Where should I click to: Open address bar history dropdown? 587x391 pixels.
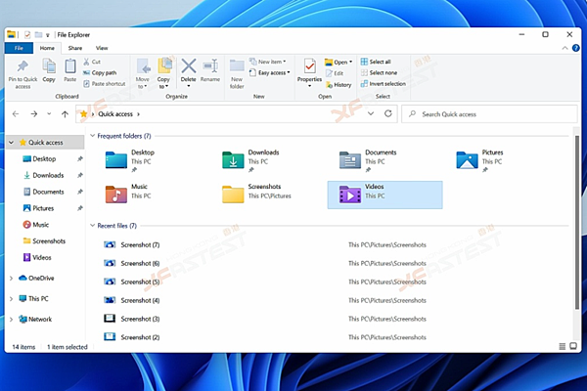(371, 113)
